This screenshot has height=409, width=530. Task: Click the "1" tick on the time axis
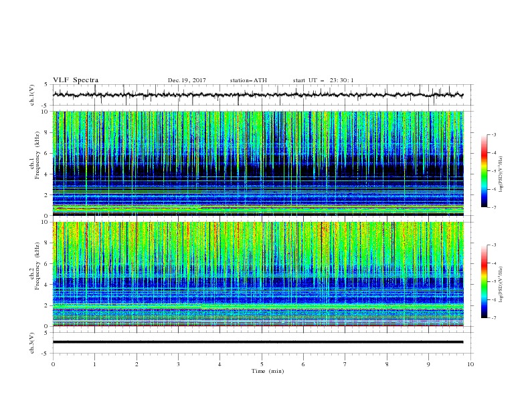(x=95, y=364)
